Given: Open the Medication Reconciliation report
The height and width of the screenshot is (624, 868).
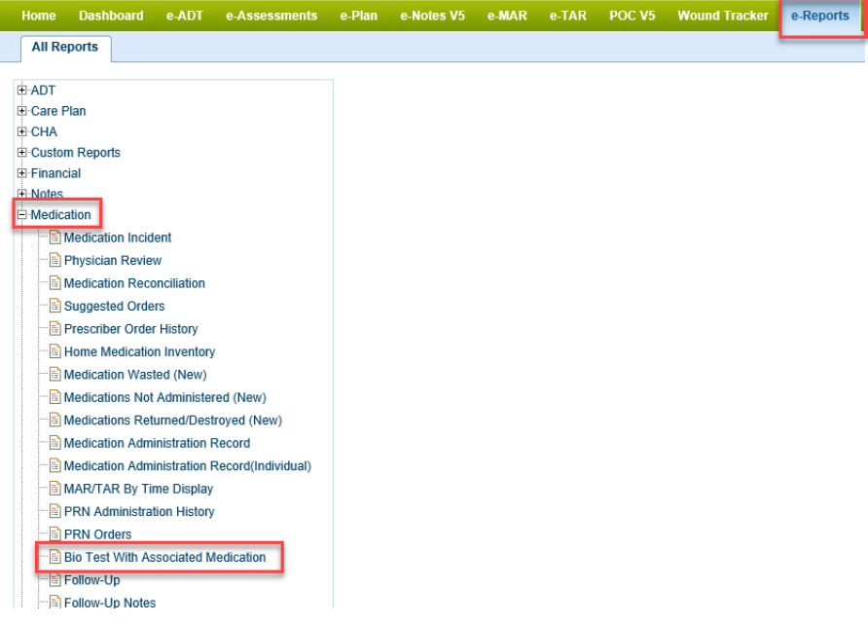Looking at the screenshot, I should pyautogui.click(x=134, y=283).
